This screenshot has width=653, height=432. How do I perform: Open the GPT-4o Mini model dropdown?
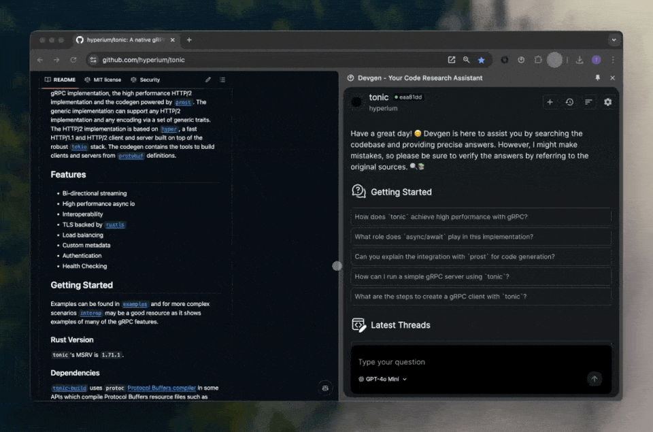(383, 379)
